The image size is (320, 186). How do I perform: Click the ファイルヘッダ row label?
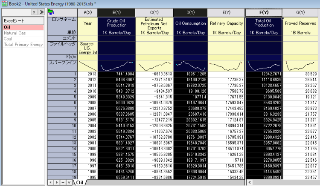[x=62, y=48]
